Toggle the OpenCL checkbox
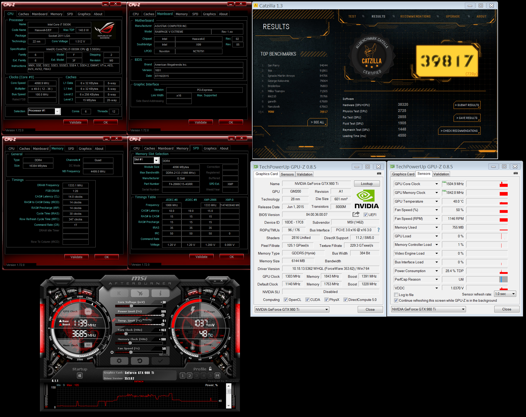The height and width of the screenshot is (417, 526). click(286, 300)
